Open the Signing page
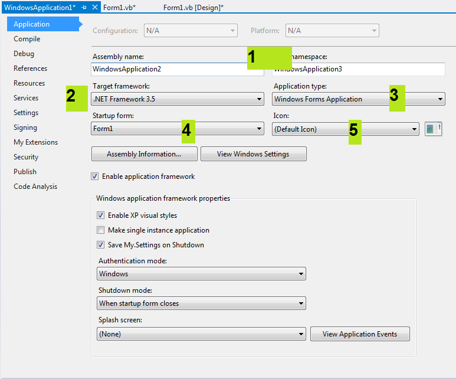This screenshot has height=379, width=456. click(25, 128)
